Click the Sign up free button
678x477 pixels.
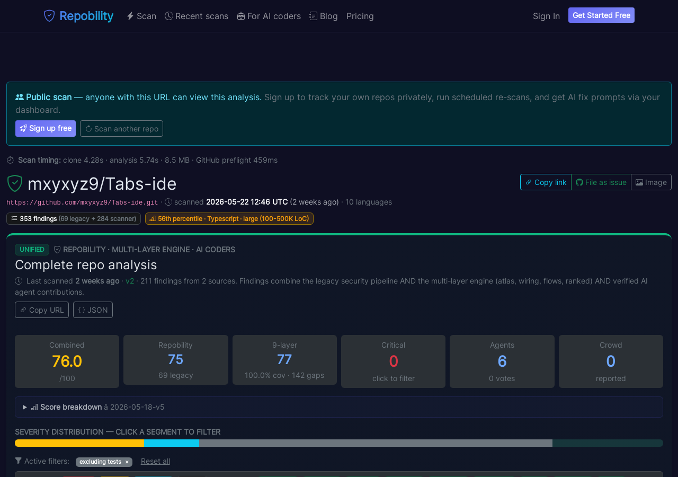[x=46, y=128]
